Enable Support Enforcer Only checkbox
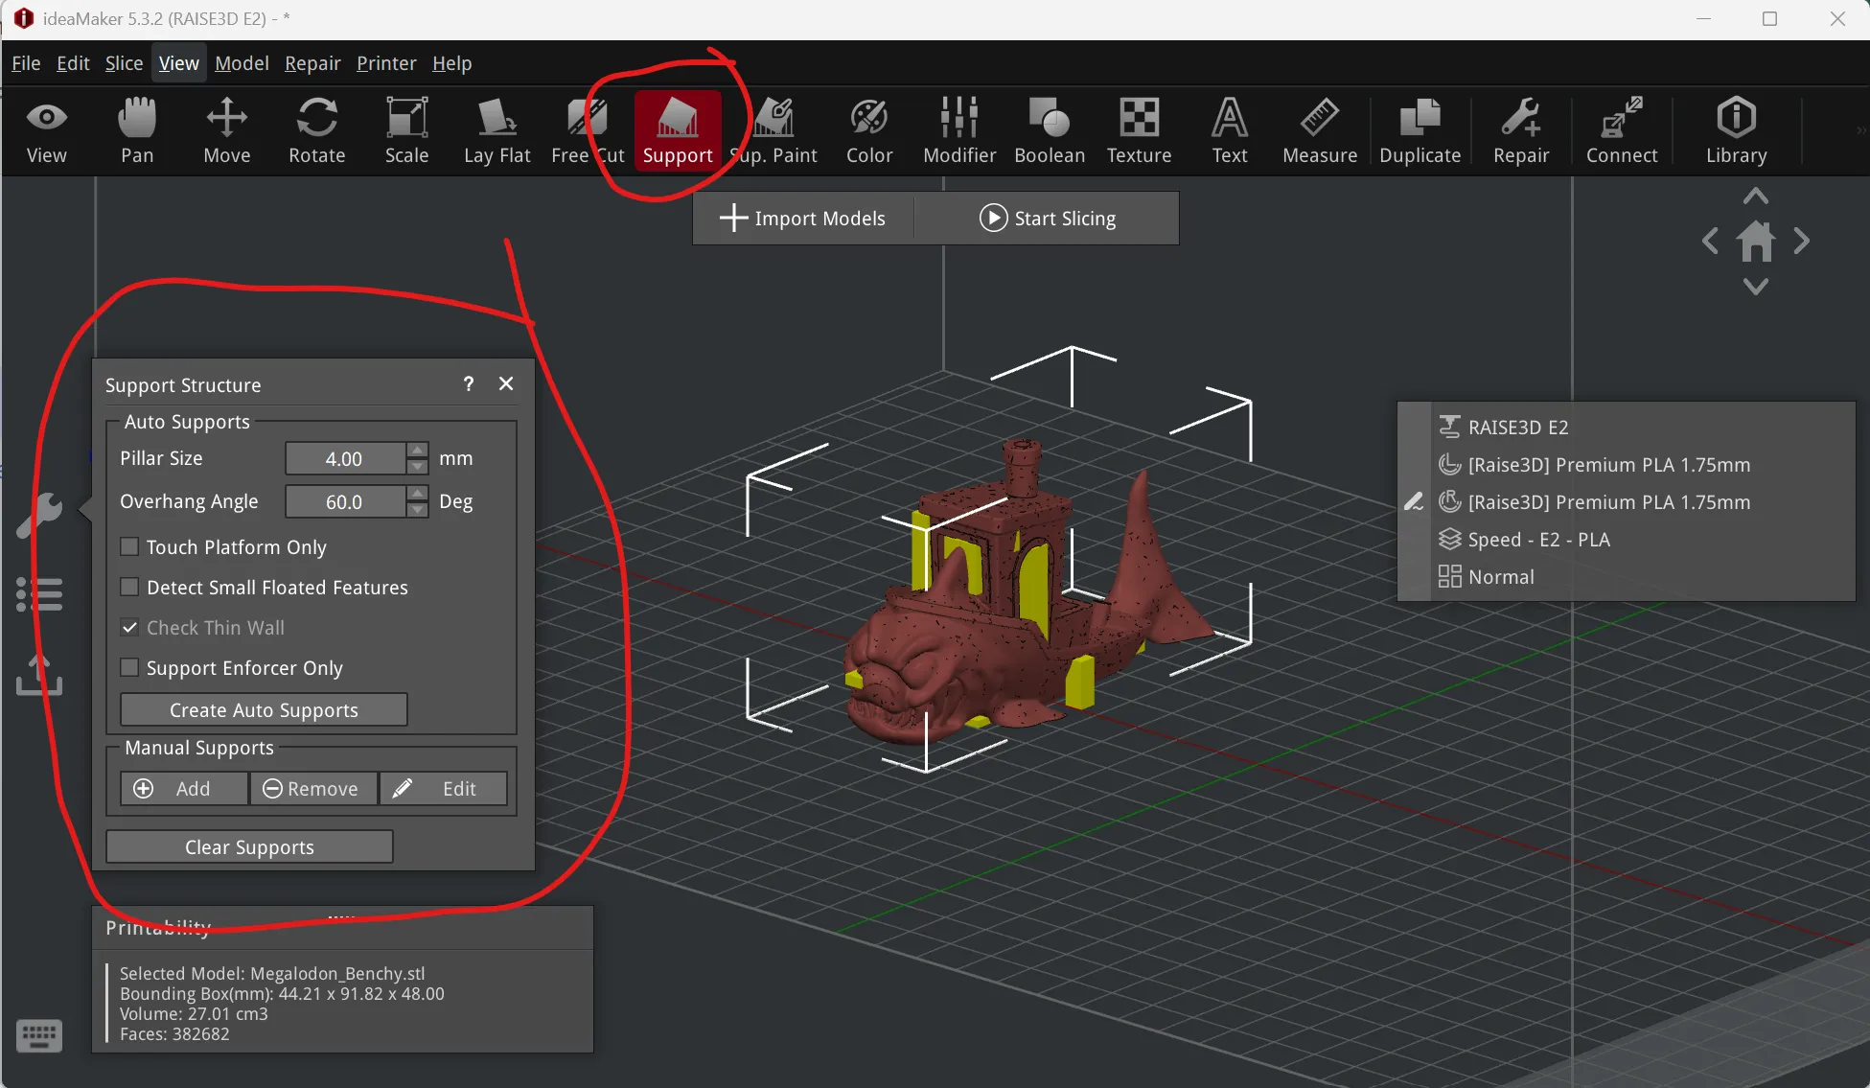This screenshot has height=1088, width=1870. (x=129, y=667)
